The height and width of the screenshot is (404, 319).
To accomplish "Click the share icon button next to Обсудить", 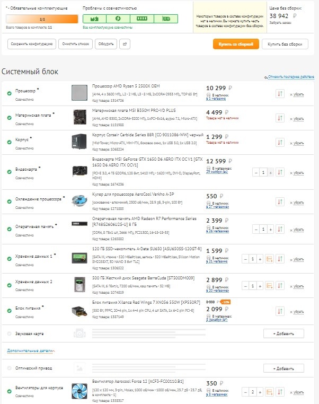I will coord(125,44).
